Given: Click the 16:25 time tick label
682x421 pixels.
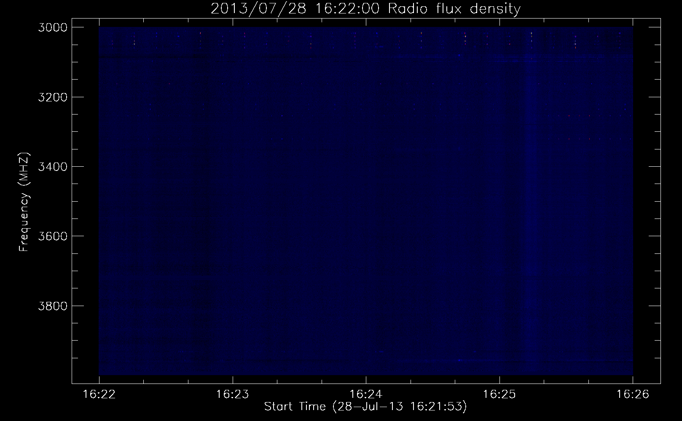Looking at the screenshot, I should tap(499, 394).
